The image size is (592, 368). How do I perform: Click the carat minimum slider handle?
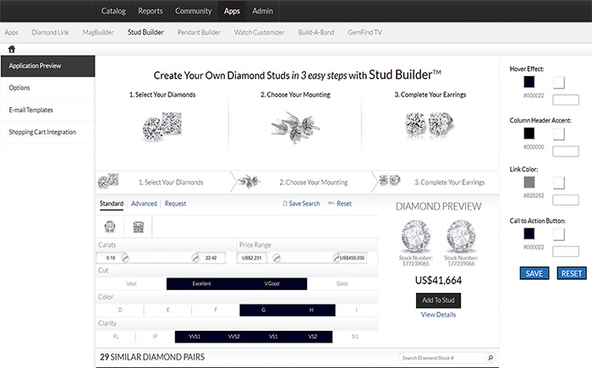click(x=125, y=258)
